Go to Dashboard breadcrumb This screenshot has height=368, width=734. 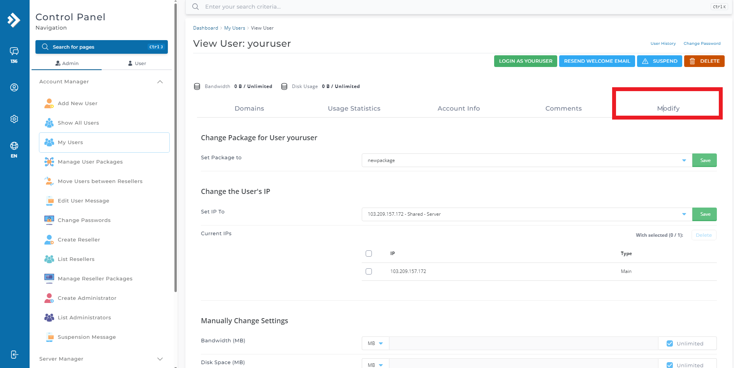pyautogui.click(x=206, y=28)
